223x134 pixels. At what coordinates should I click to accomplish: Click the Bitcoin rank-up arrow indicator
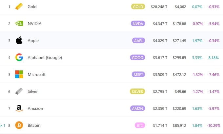point(2,125)
